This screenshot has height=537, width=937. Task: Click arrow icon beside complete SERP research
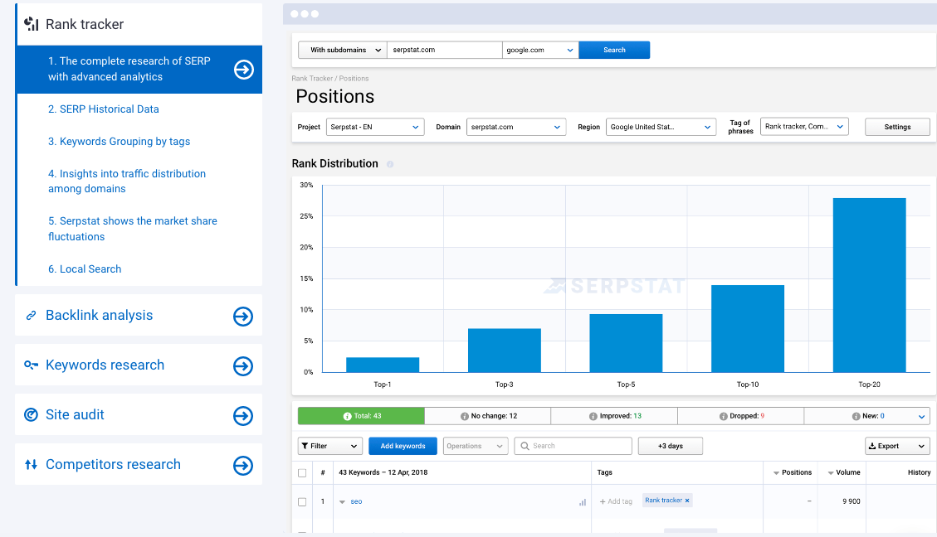(243, 70)
